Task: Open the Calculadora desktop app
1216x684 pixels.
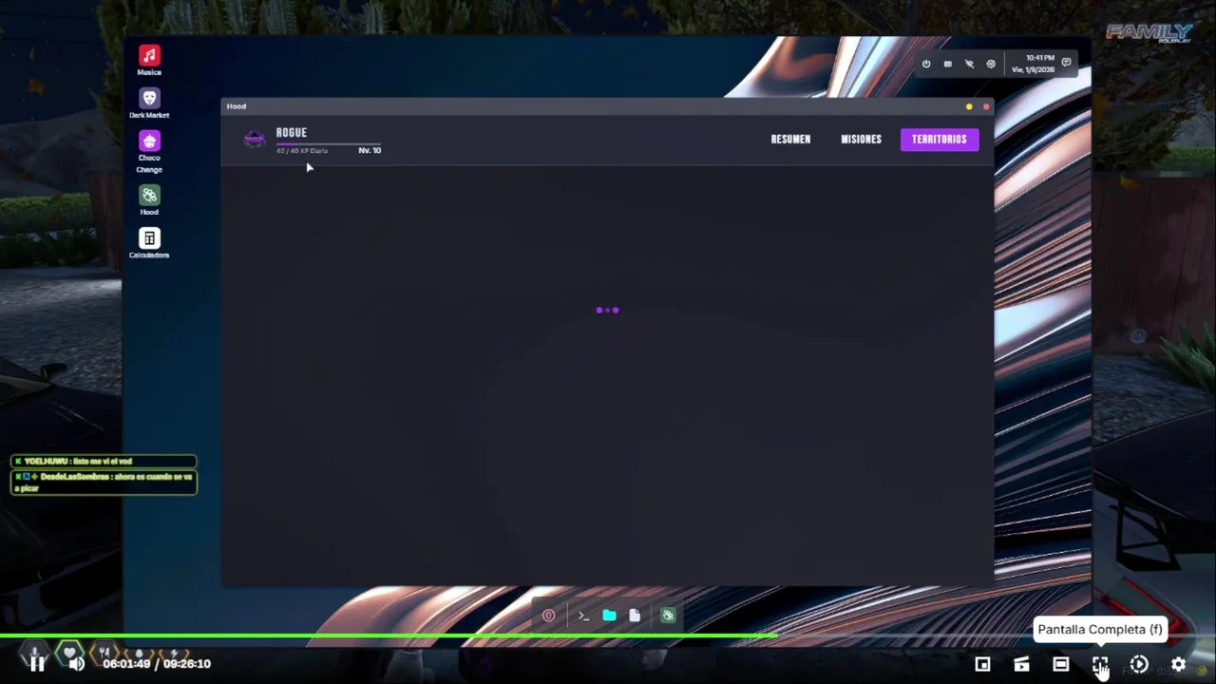Action: pyautogui.click(x=149, y=238)
